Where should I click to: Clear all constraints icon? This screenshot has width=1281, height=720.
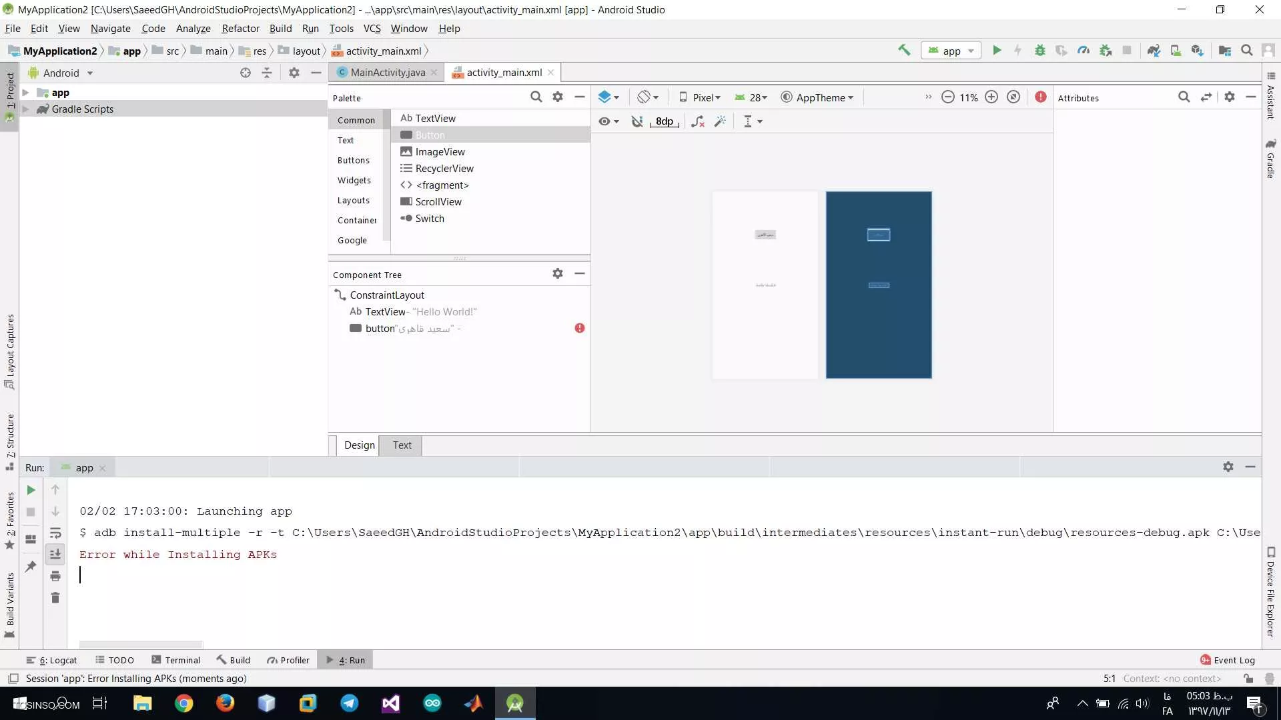[698, 121]
